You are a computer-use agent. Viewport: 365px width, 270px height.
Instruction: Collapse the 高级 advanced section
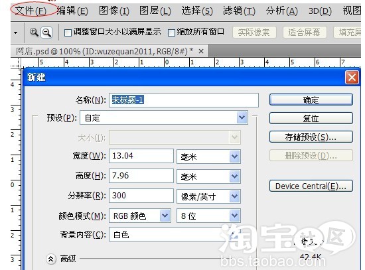51,259
